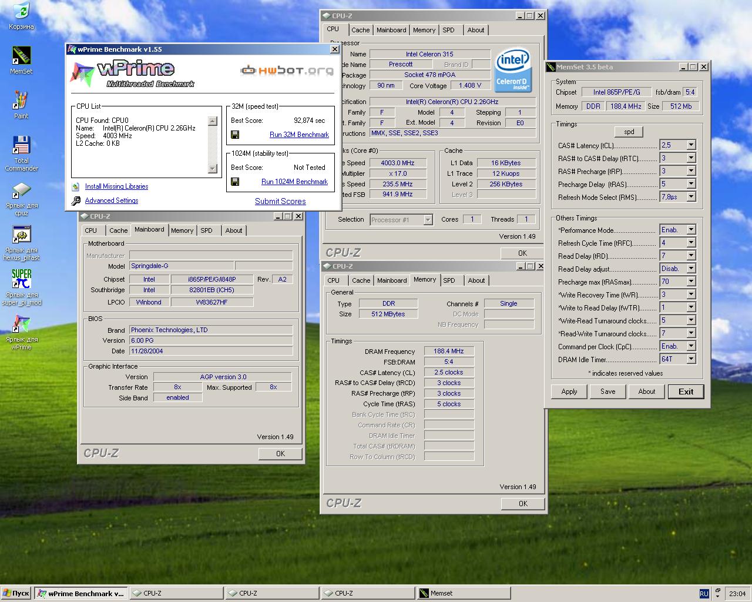This screenshot has height=602, width=752.
Task: Click the Intel Celeron D logo in CPU-Z
Action: (512, 71)
